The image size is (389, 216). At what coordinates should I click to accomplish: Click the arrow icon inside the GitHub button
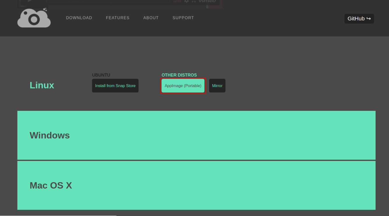coord(368,19)
